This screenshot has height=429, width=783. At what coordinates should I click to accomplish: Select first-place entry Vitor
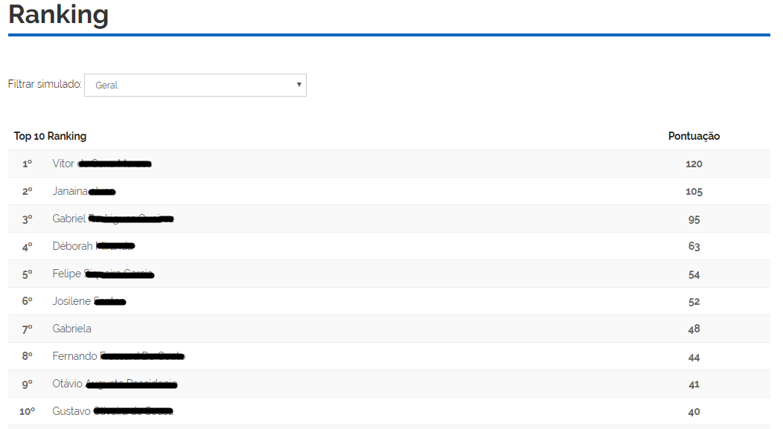[63, 164]
